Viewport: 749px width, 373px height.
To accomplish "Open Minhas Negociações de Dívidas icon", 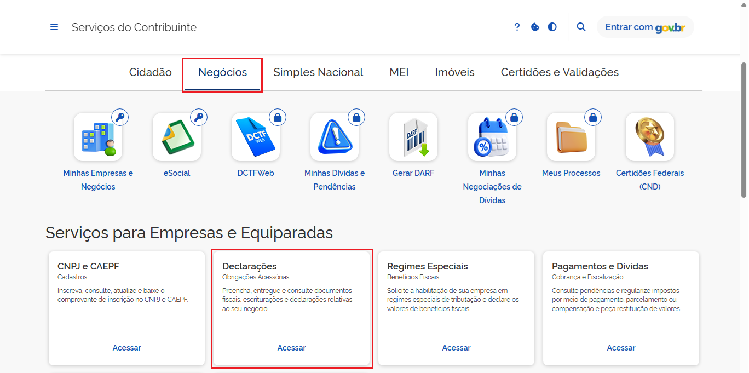I will (492, 137).
